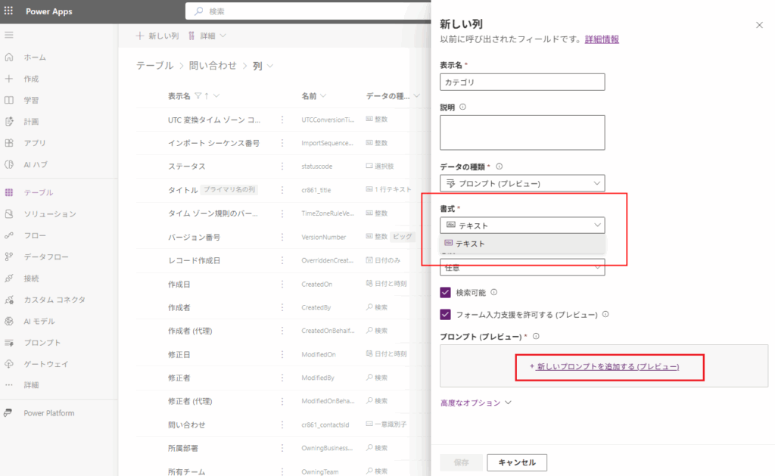Toggle フォーム入力支援を許可する checkbox
Image resolution: width=775 pixels, height=476 pixels.
click(x=446, y=314)
